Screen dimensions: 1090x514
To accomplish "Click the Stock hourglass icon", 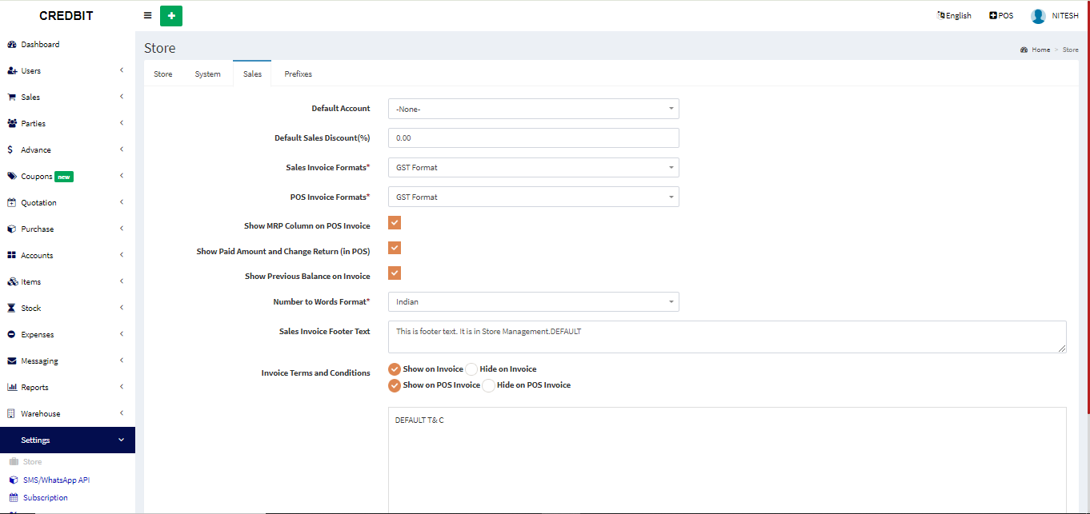I will pyautogui.click(x=11, y=309).
